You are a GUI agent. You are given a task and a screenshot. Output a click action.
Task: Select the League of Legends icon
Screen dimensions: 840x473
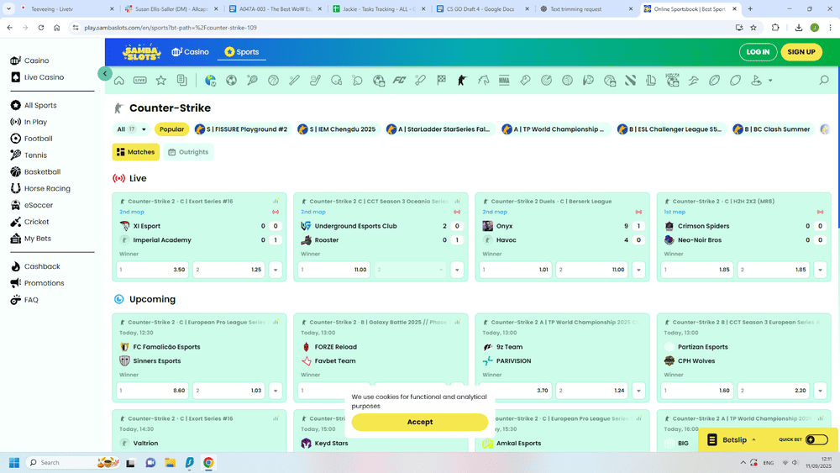coord(651,81)
